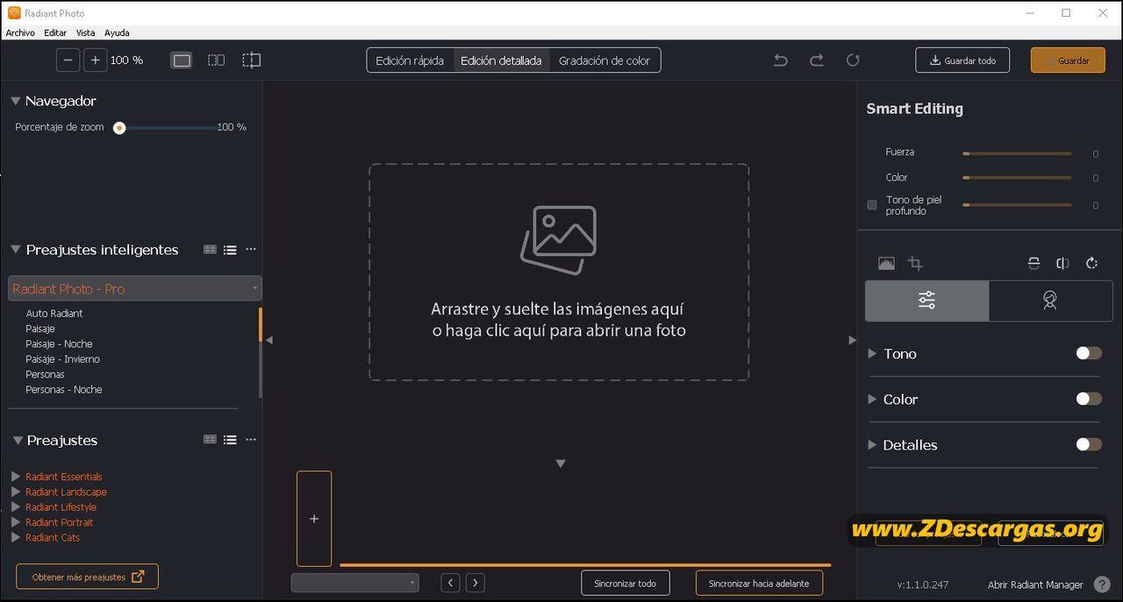Image resolution: width=1123 pixels, height=602 pixels.
Task: Collapse Preajustes inteligentes panel
Action: pos(15,250)
